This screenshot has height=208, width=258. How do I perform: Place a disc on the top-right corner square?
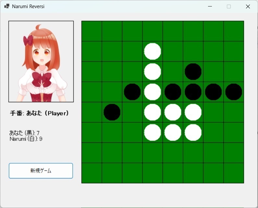(234, 31)
